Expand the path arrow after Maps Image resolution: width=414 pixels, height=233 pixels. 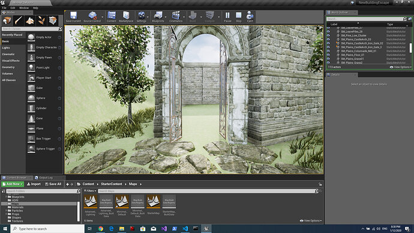pyautogui.click(x=141, y=184)
